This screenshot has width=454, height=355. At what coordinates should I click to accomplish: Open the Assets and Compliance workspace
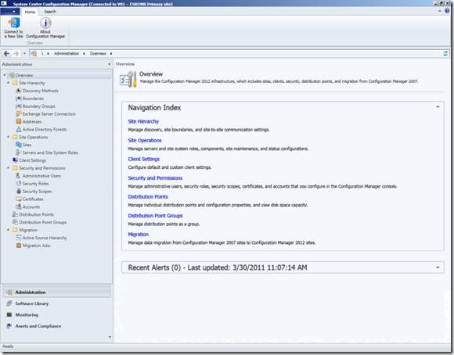[57, 326]
